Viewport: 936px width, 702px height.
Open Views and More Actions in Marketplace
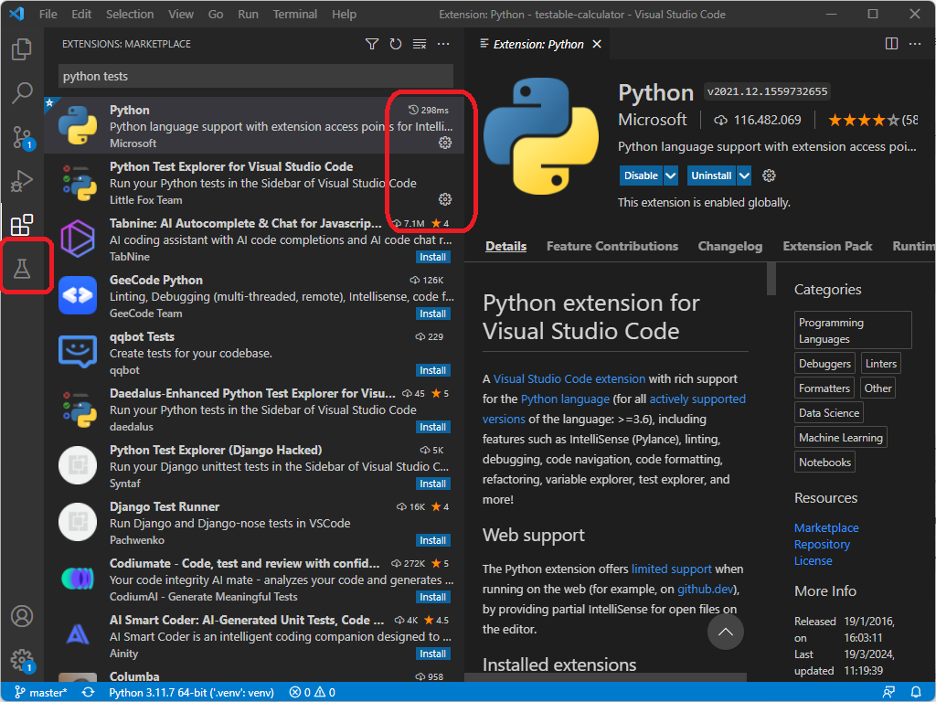[443, 44]
